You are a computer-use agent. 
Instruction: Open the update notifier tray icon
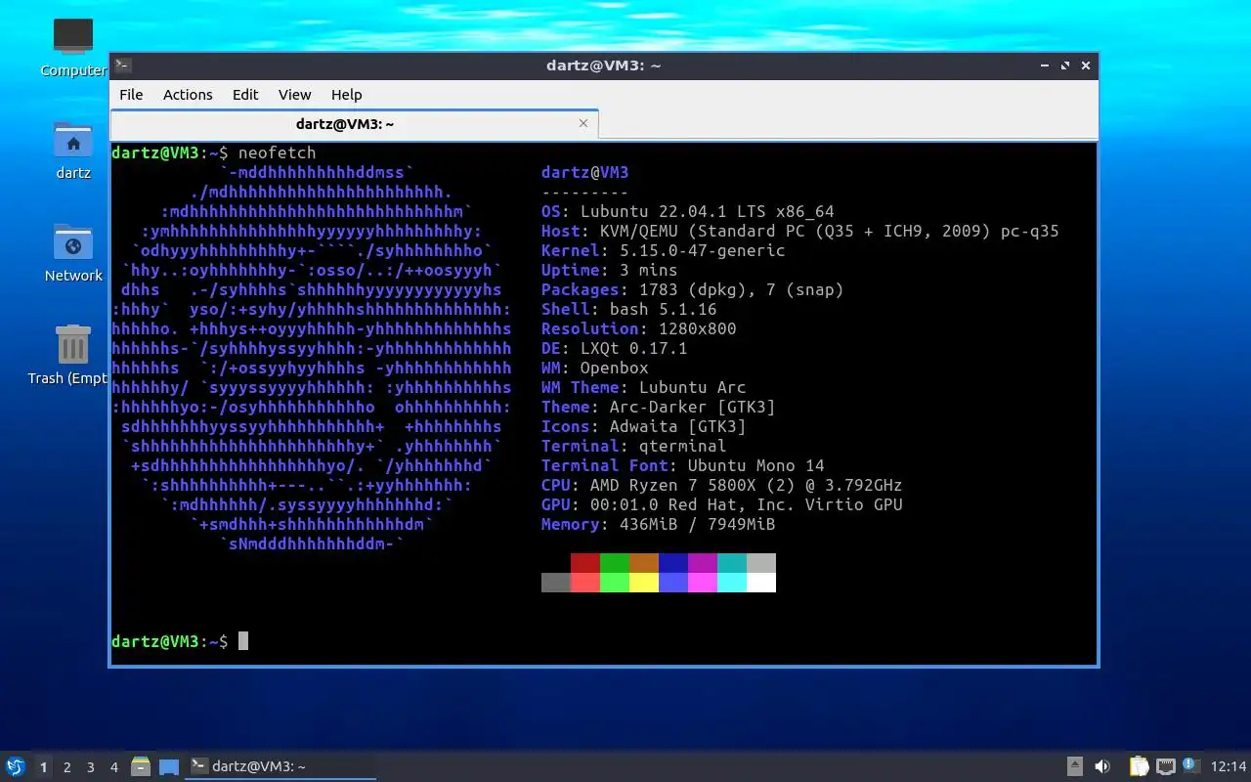coord(1190,765)
